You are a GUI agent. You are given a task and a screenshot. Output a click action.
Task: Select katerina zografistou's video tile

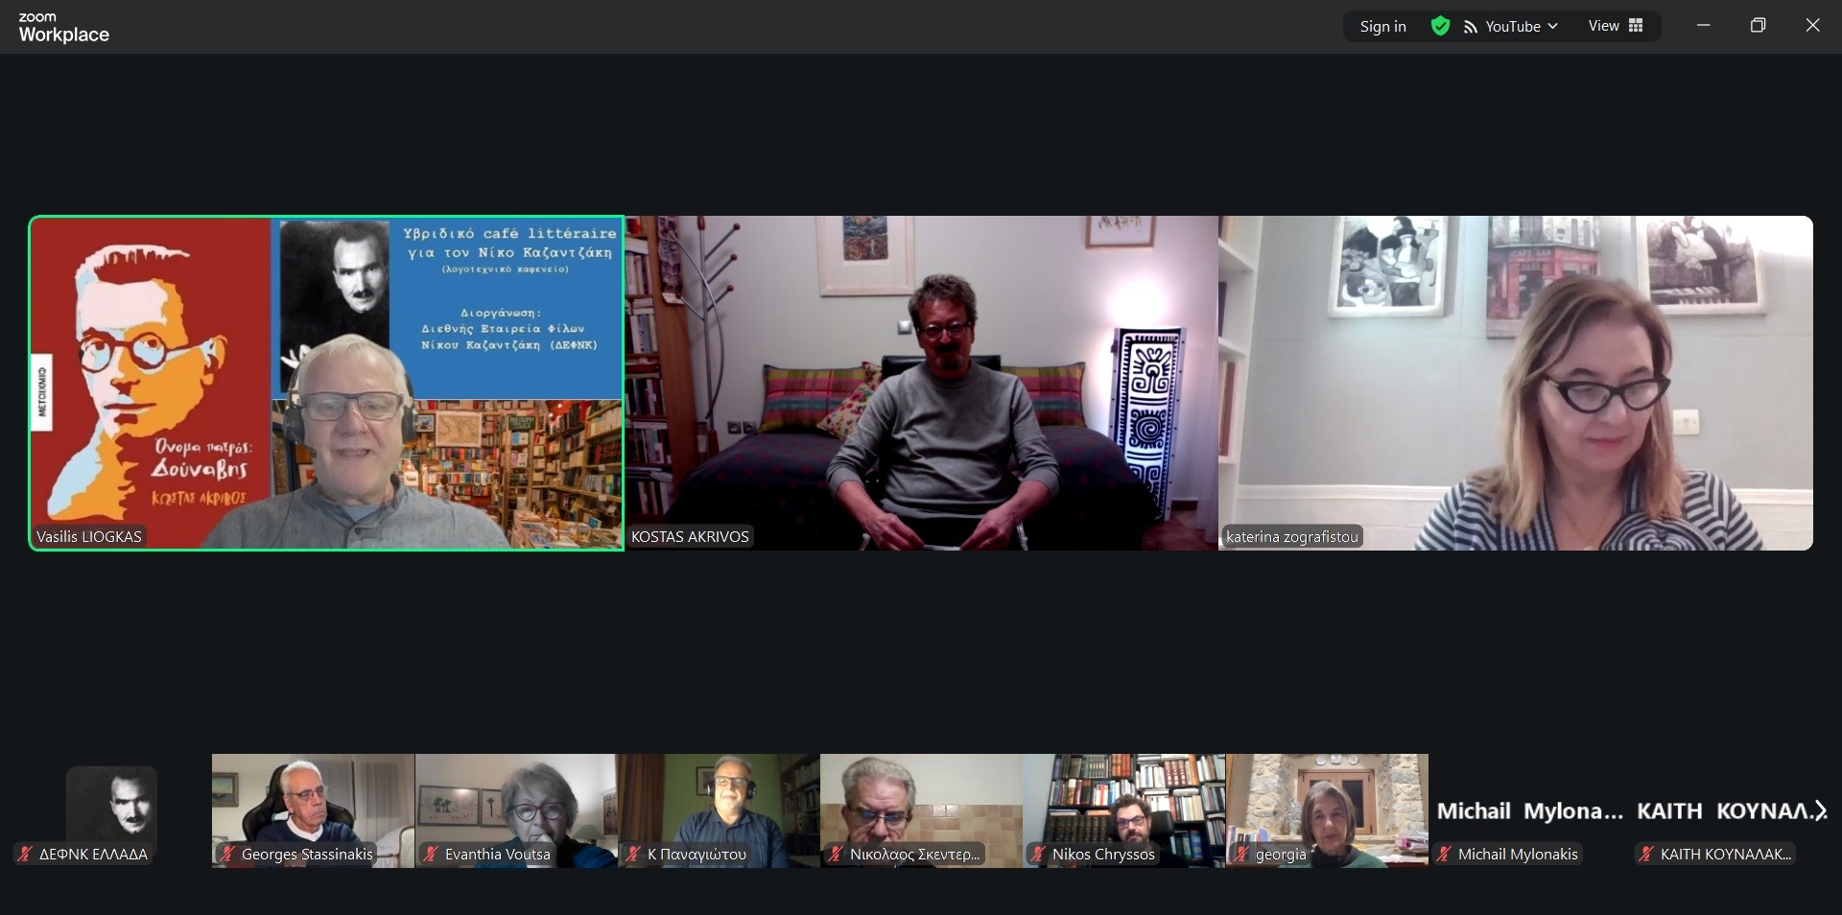(1516, 383)
